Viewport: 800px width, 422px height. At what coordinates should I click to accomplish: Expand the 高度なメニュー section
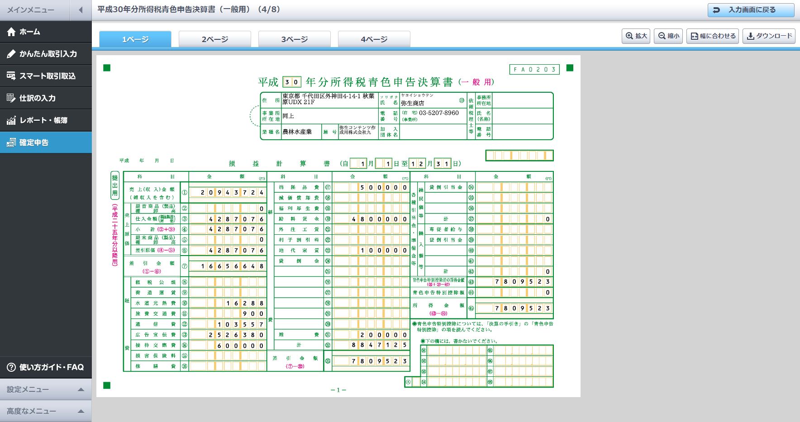click(x=45, y=411)
